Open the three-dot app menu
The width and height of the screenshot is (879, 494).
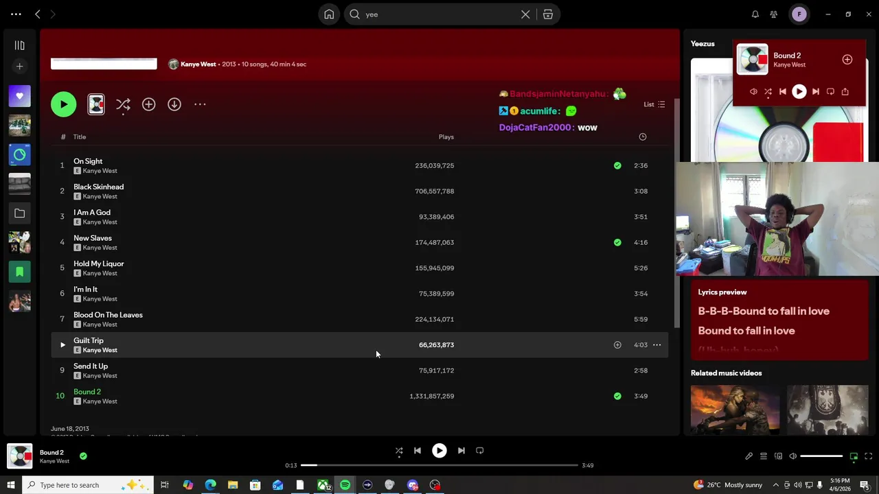16,14
